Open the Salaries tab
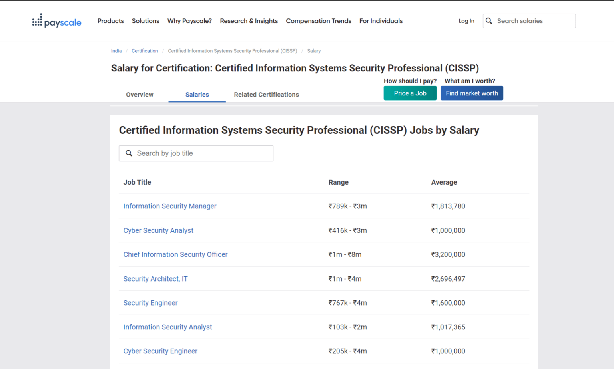 pyautogui.click(x=197, y=95)
